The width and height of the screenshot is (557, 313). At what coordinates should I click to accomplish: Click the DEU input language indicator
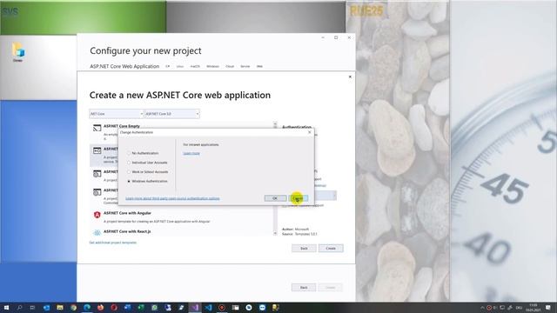519,308
